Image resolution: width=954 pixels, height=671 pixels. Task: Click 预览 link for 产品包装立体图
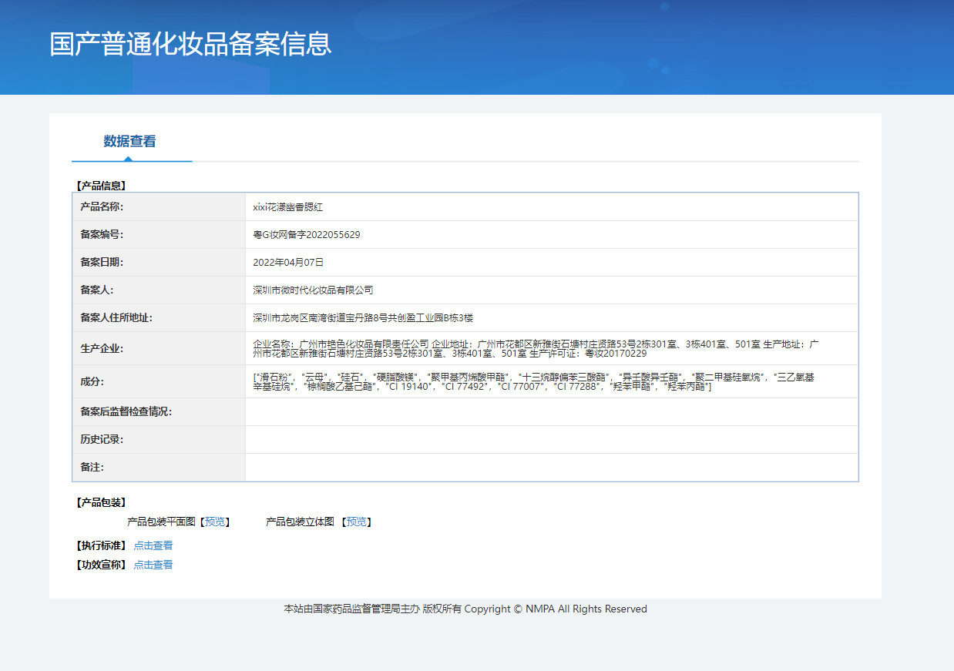(357, 522)
